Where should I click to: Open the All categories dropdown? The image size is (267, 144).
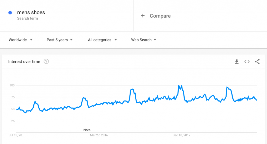tap(102, 40)
